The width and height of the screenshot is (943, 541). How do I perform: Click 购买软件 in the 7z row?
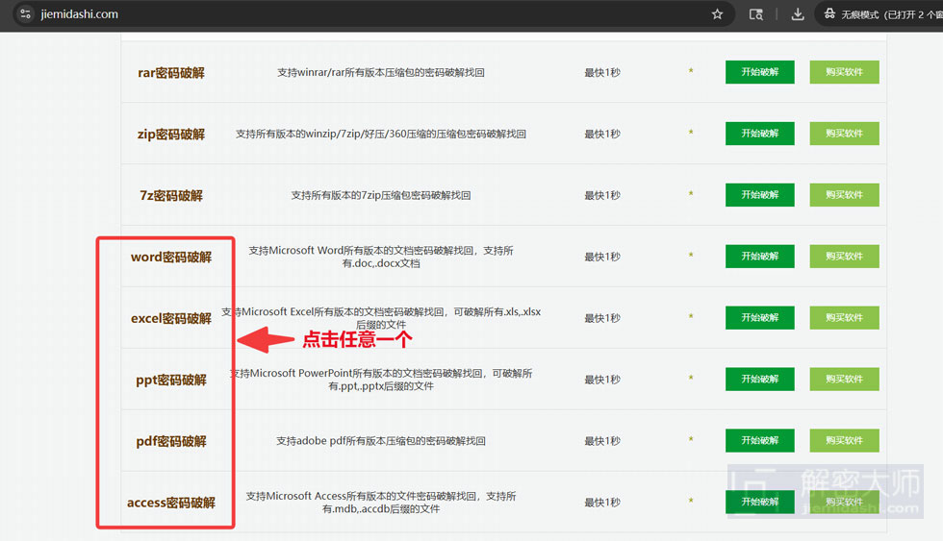[x=845, y=194]
